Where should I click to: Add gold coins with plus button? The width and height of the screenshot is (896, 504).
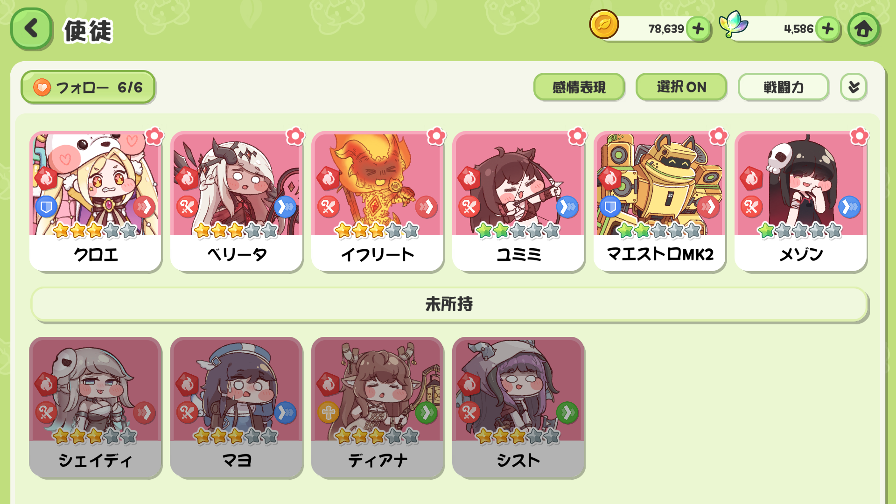click(x=699, y=29)
